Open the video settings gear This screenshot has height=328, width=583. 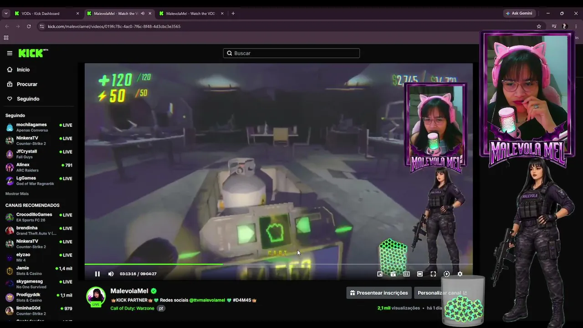[x=460, y=274]
